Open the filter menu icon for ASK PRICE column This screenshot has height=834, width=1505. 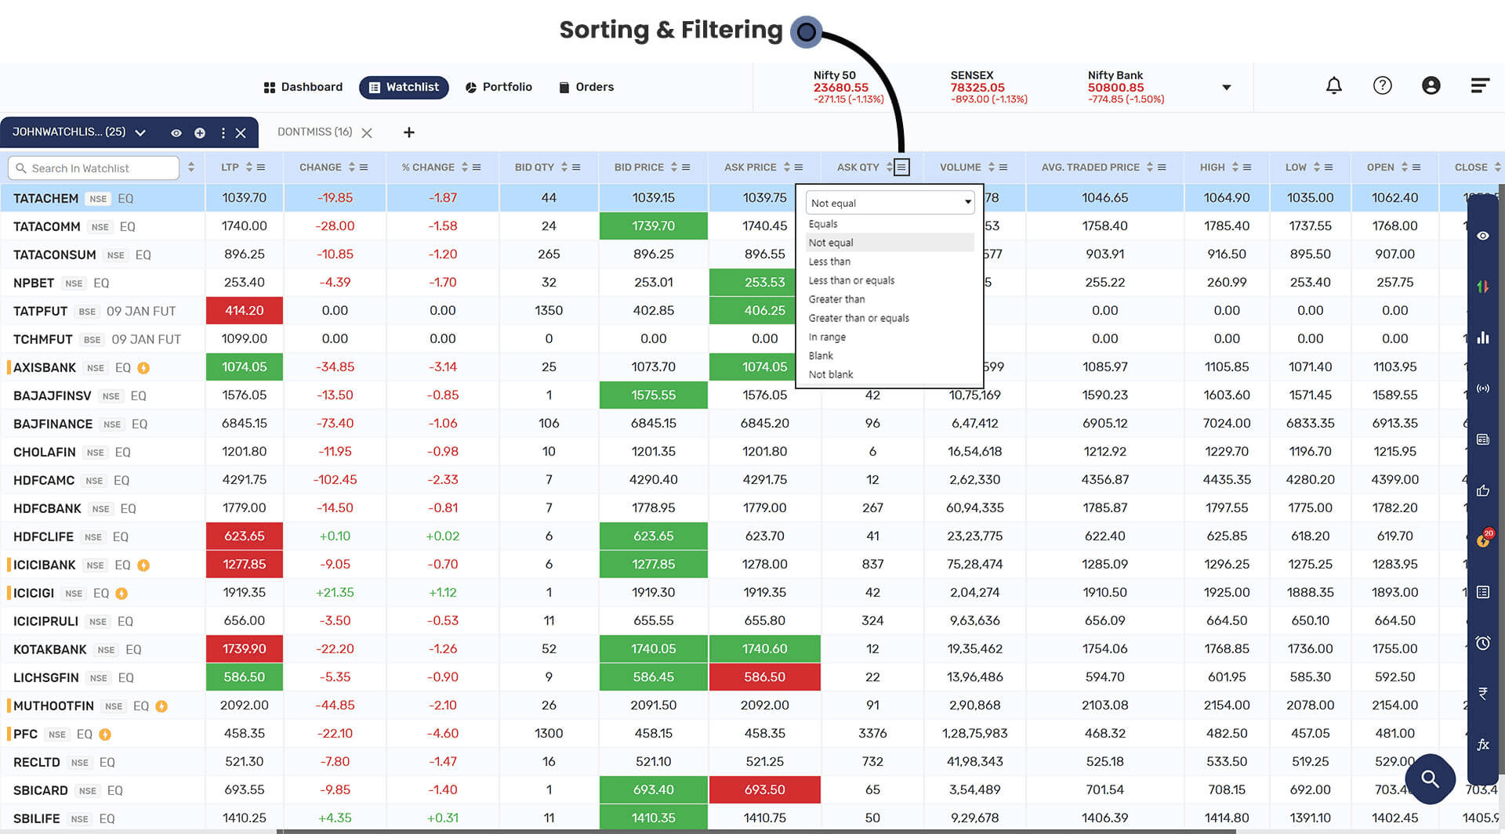[x=799, y=168]
